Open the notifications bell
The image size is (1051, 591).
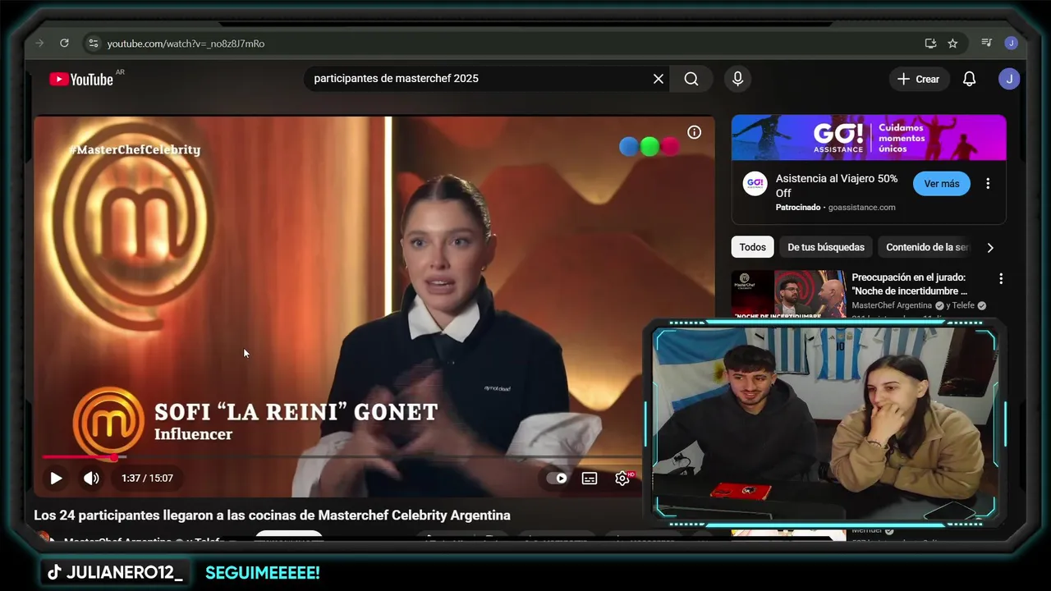(x=969, y=79)
